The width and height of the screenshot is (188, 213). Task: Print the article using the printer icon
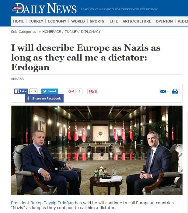click(x=175, y=91)
